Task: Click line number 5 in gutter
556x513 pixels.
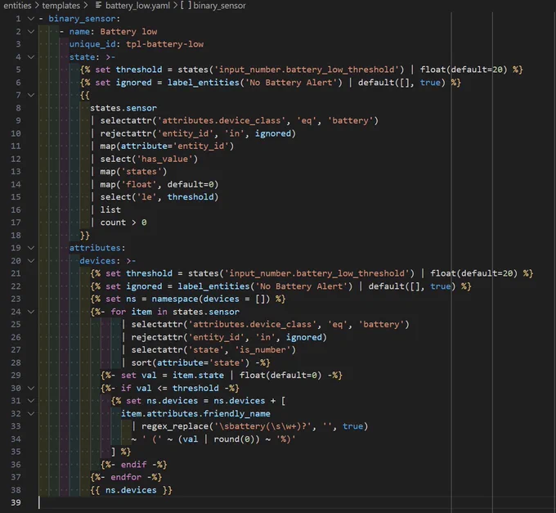Action: [18, 70]
